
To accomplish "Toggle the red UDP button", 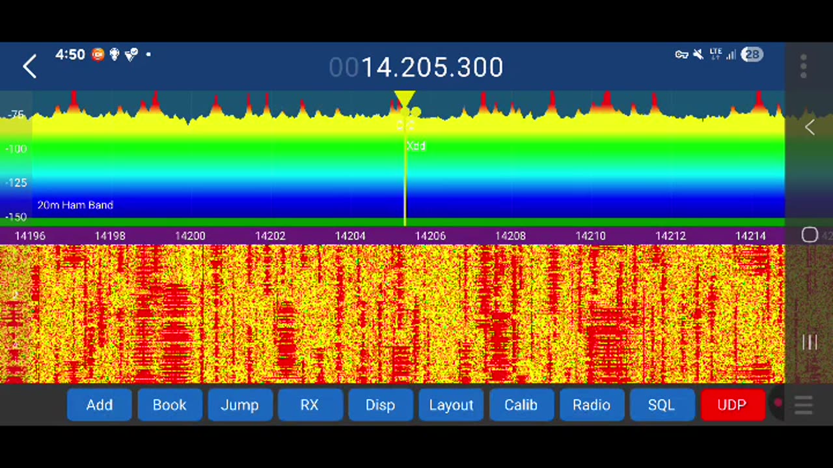I will (732, 405).
